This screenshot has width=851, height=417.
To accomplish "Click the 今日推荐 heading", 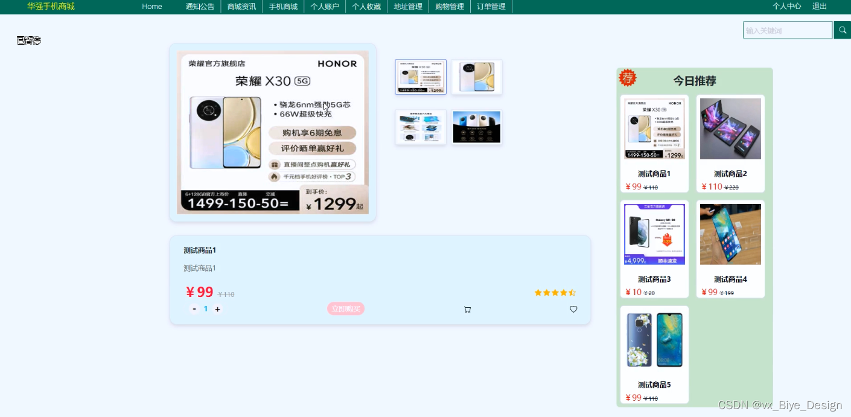I will 695,81.
